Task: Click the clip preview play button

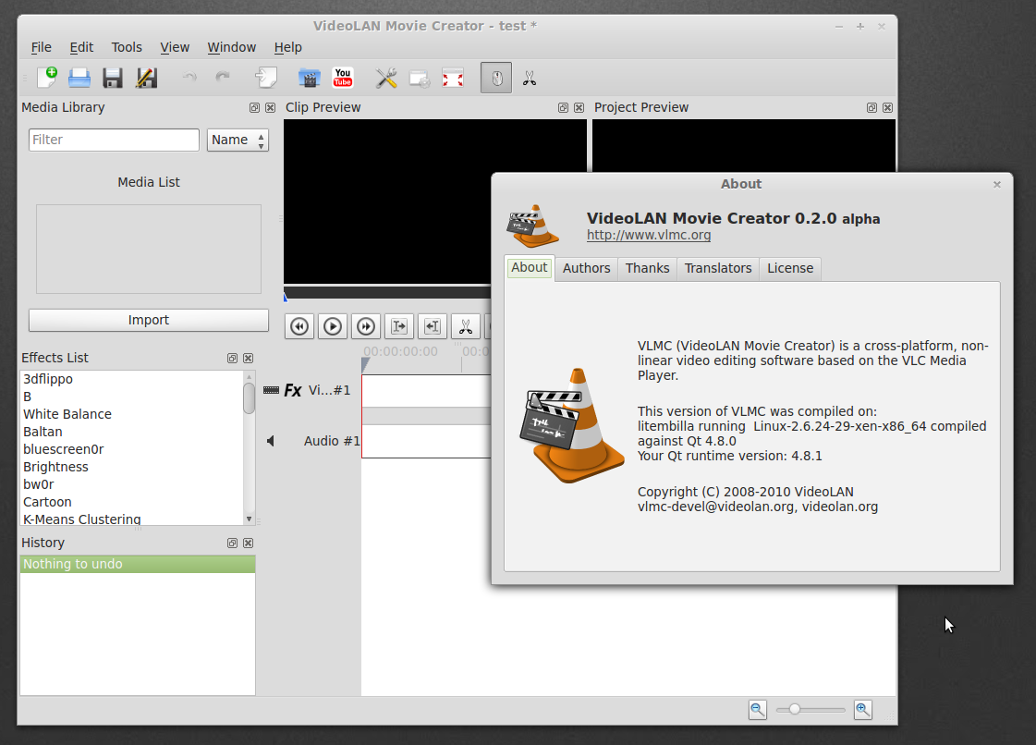Action: (x=333, y=326)
